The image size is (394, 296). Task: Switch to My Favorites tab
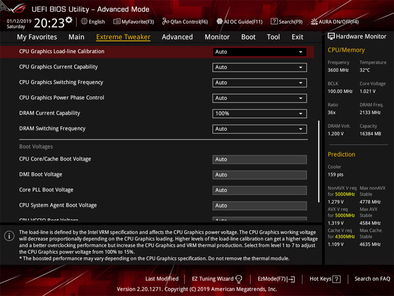(x=37, y=37)
